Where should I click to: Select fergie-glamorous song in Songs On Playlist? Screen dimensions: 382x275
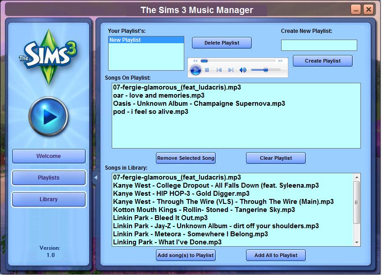(236, 87)
